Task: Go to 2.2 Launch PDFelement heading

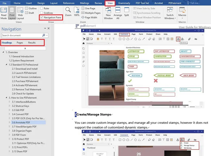Action: point(24,73)
